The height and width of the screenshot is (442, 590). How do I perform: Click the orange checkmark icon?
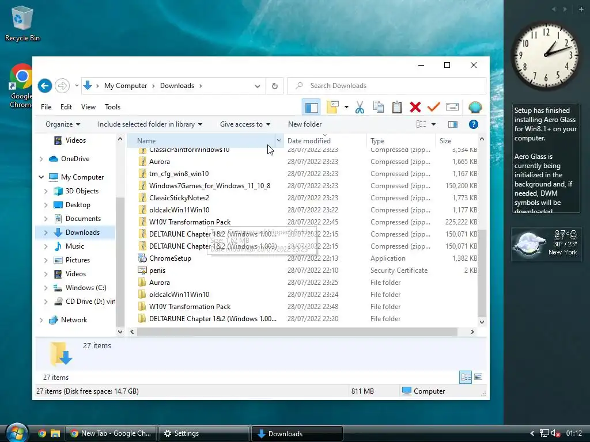pyautogui.click(x=433, y=107)
